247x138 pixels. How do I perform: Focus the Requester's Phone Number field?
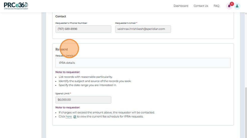(x=83, y=29)
